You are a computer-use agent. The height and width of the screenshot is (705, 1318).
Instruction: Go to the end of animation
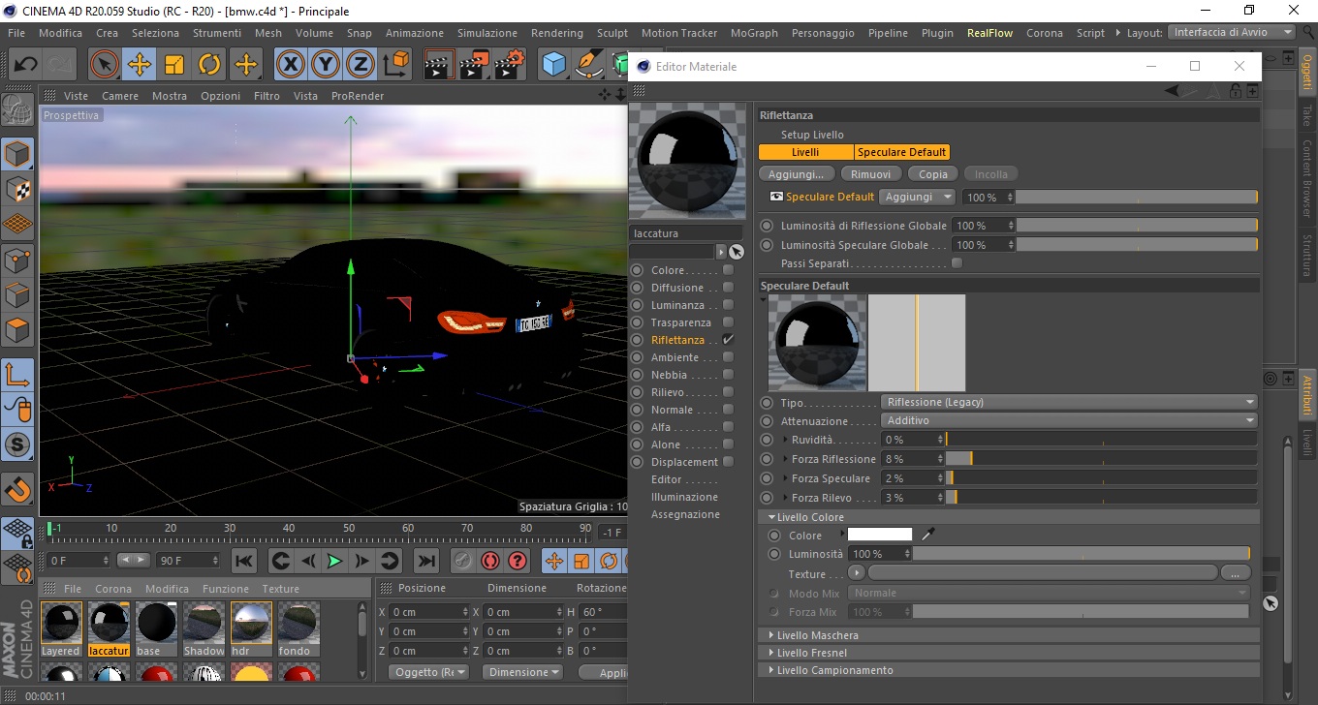(x=426, y=561)
